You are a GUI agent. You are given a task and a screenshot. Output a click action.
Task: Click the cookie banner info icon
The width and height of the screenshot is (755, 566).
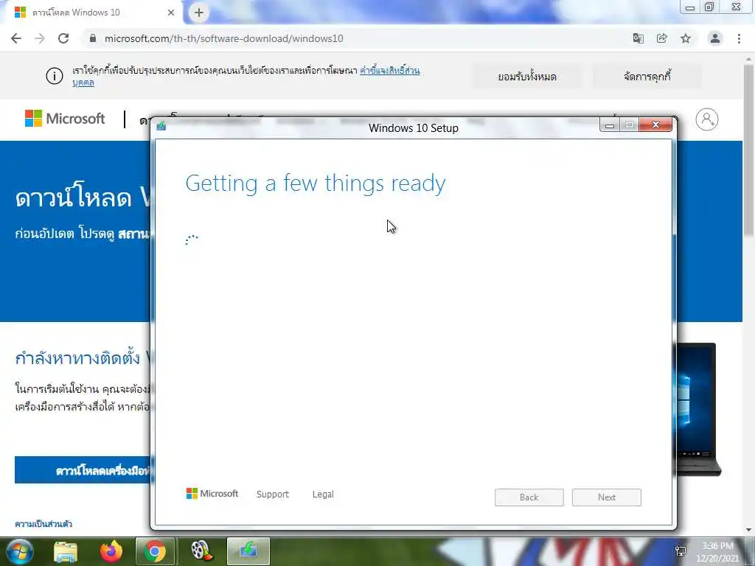55,76
